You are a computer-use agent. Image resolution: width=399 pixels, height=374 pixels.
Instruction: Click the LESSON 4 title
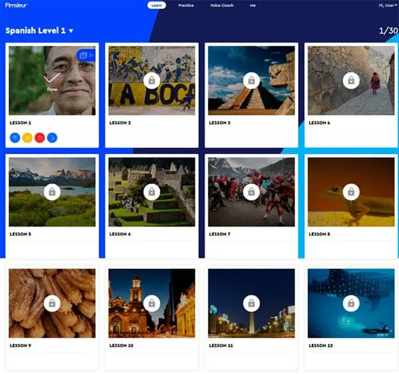[320, 123]
